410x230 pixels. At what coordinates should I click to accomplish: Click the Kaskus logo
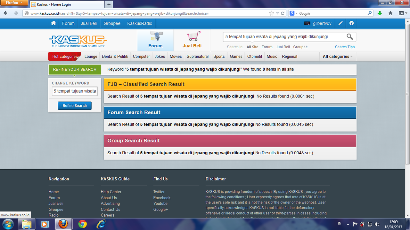pos(78,41)
